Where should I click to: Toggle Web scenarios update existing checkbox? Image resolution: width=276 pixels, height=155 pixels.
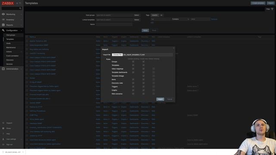(x=133, y=94)
